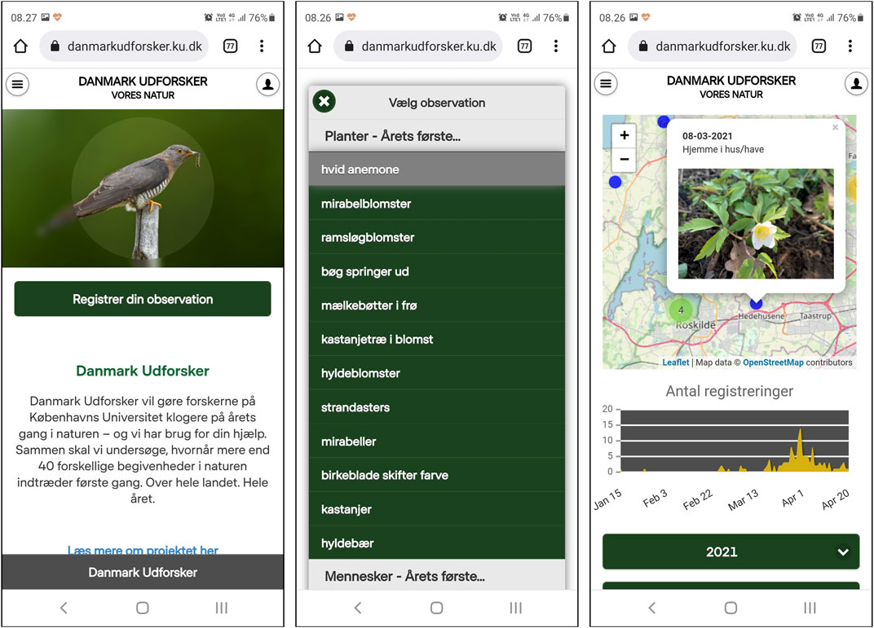Close the Vælg observation dialog
Screen dimensions: 874x628
click(324, 101)
